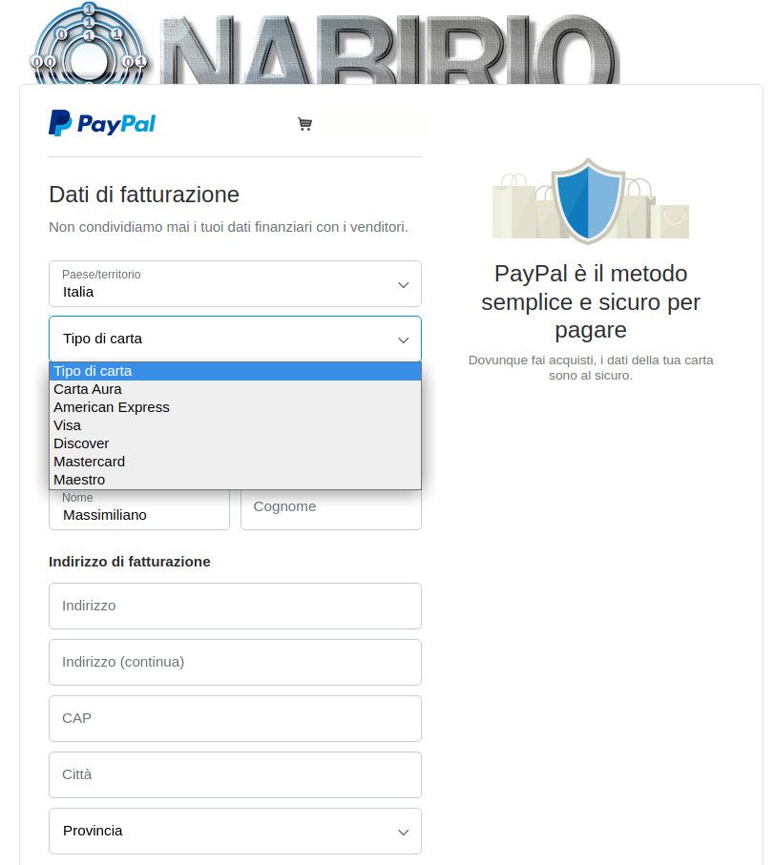775x865 pixels.
Task: Focus the Nome field with Massimiliano
Action: [139, 509]
